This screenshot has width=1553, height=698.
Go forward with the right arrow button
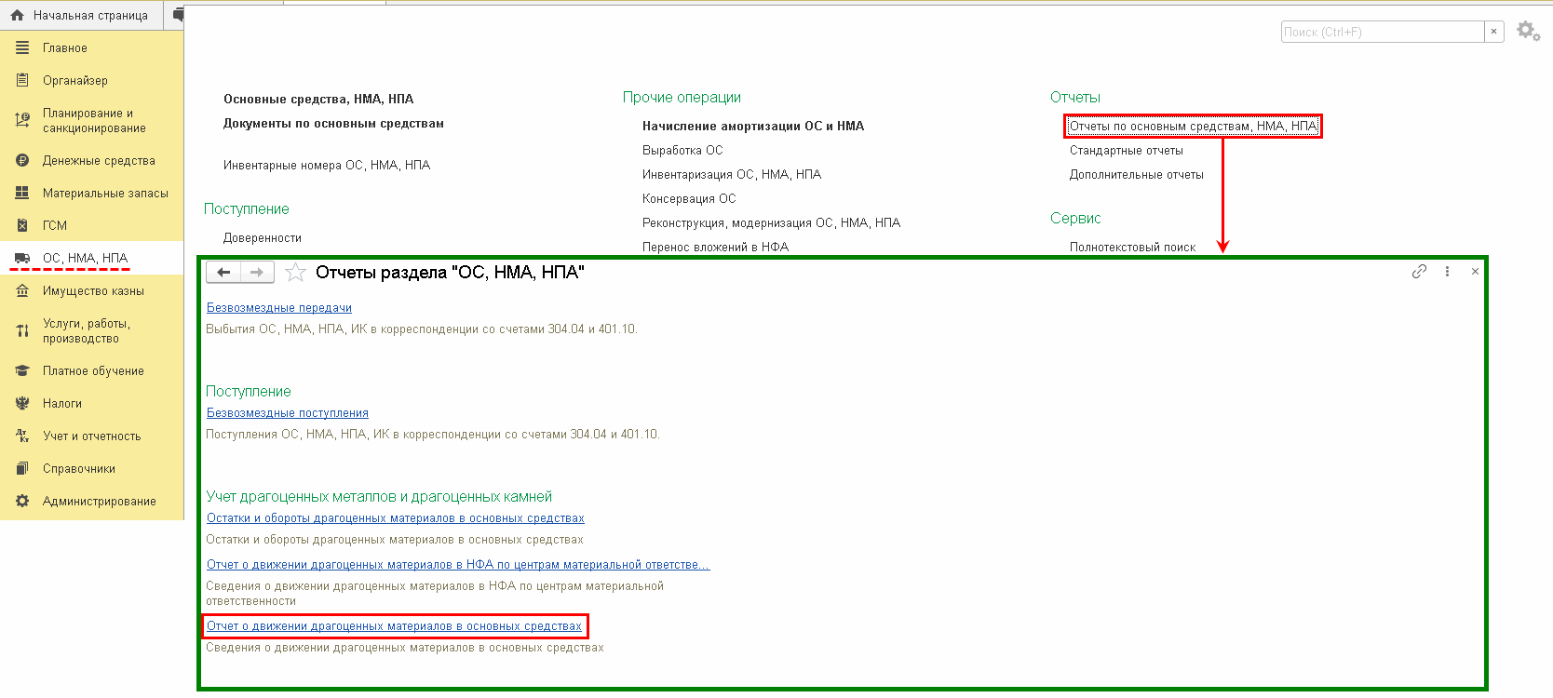click(257, 272)
